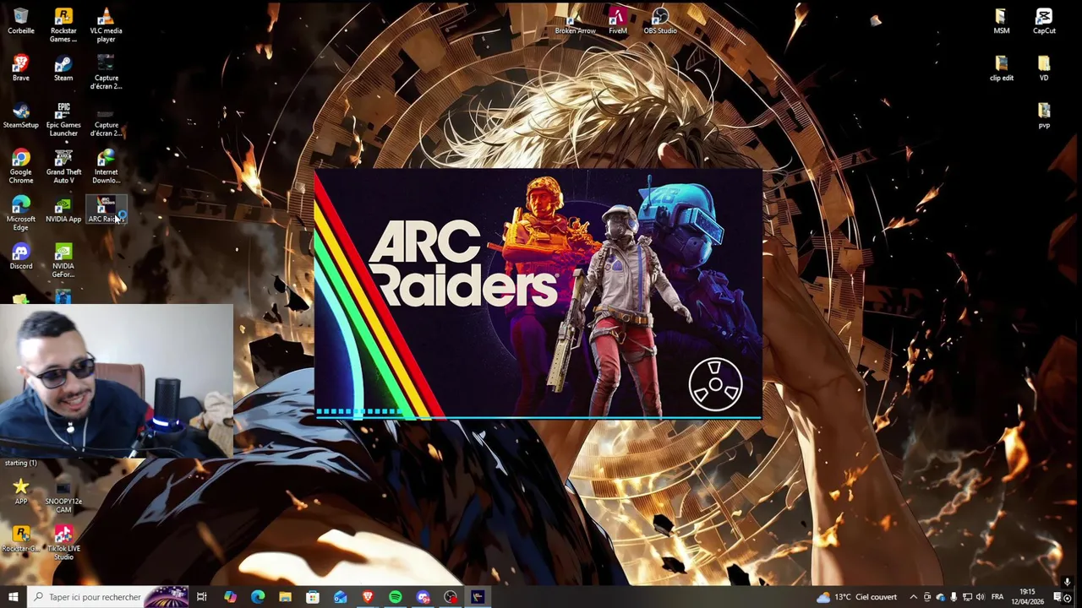Open the MSM folder icon

(1002, 21)
